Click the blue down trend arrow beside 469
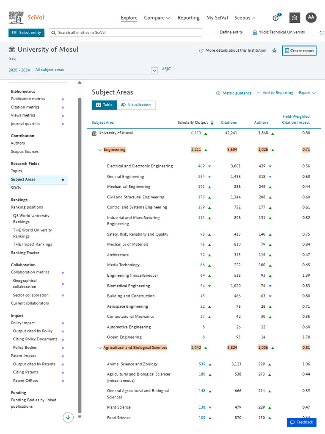325x434 pixels. (x=209, y=166)
